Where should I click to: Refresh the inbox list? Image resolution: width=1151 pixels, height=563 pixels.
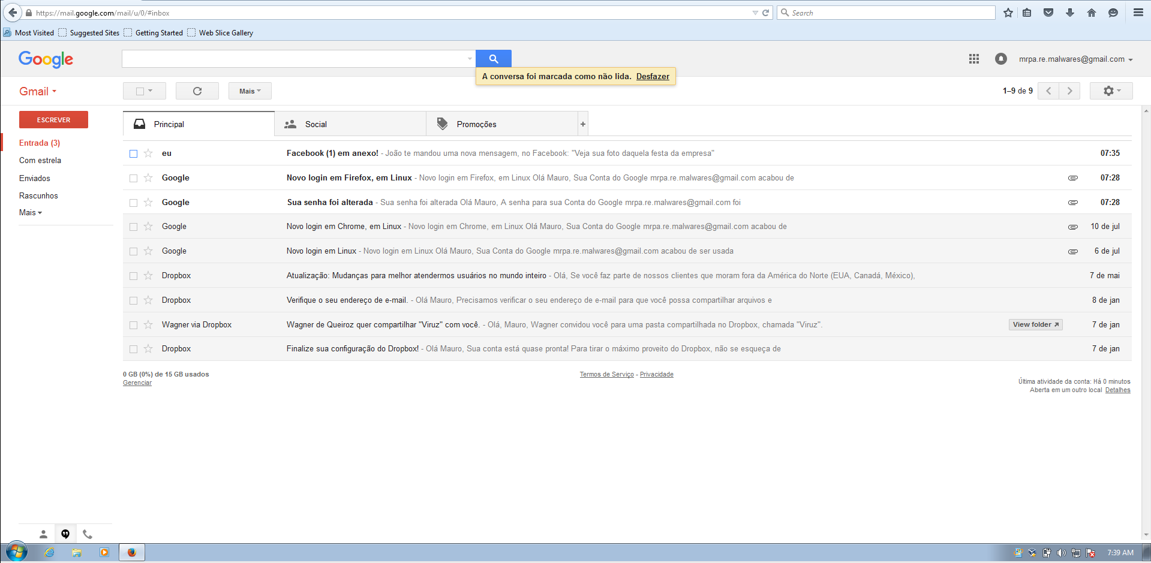[197, 91]
